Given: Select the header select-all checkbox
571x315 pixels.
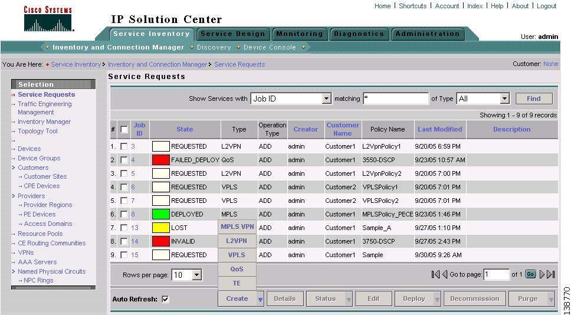Looking at the screenshot, I should [x=124, y=129].
